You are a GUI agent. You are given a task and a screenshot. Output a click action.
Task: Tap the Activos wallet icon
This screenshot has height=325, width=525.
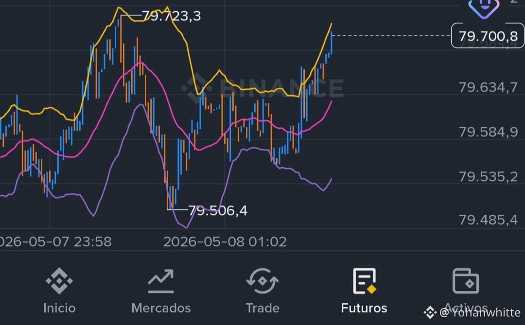(465, 281)
